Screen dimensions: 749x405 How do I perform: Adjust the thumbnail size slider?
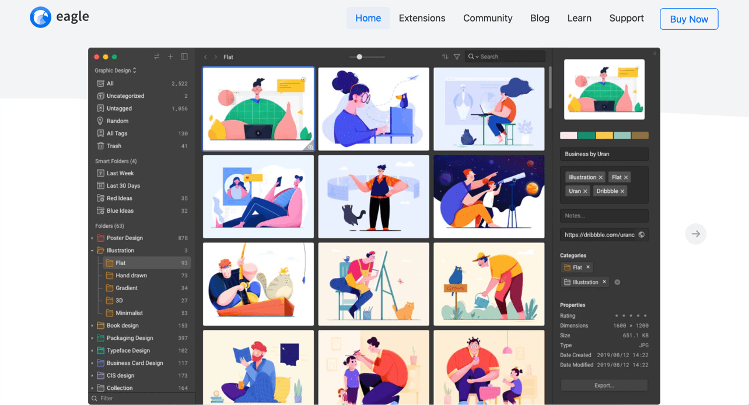(x=359, y=57)
